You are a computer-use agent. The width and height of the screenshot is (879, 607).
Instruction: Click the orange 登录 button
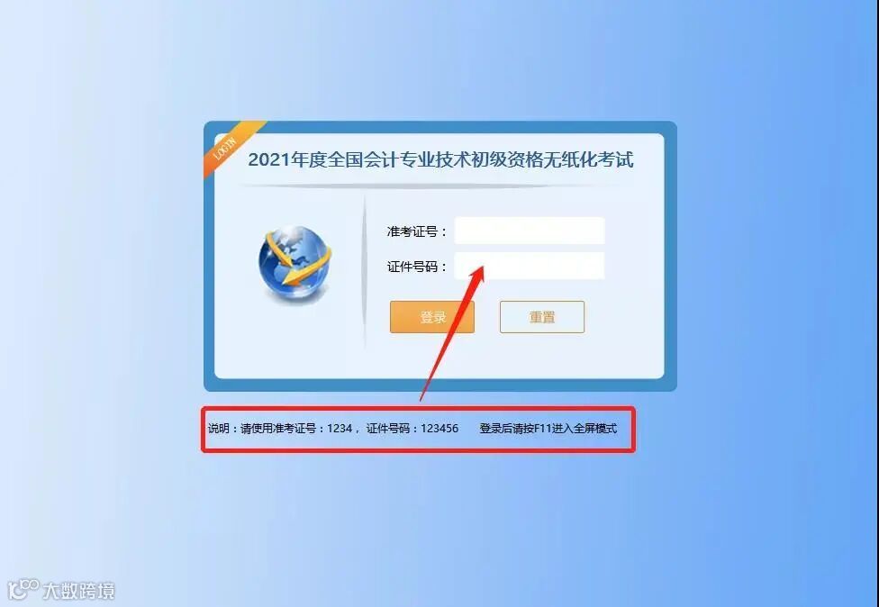[432, 317]
